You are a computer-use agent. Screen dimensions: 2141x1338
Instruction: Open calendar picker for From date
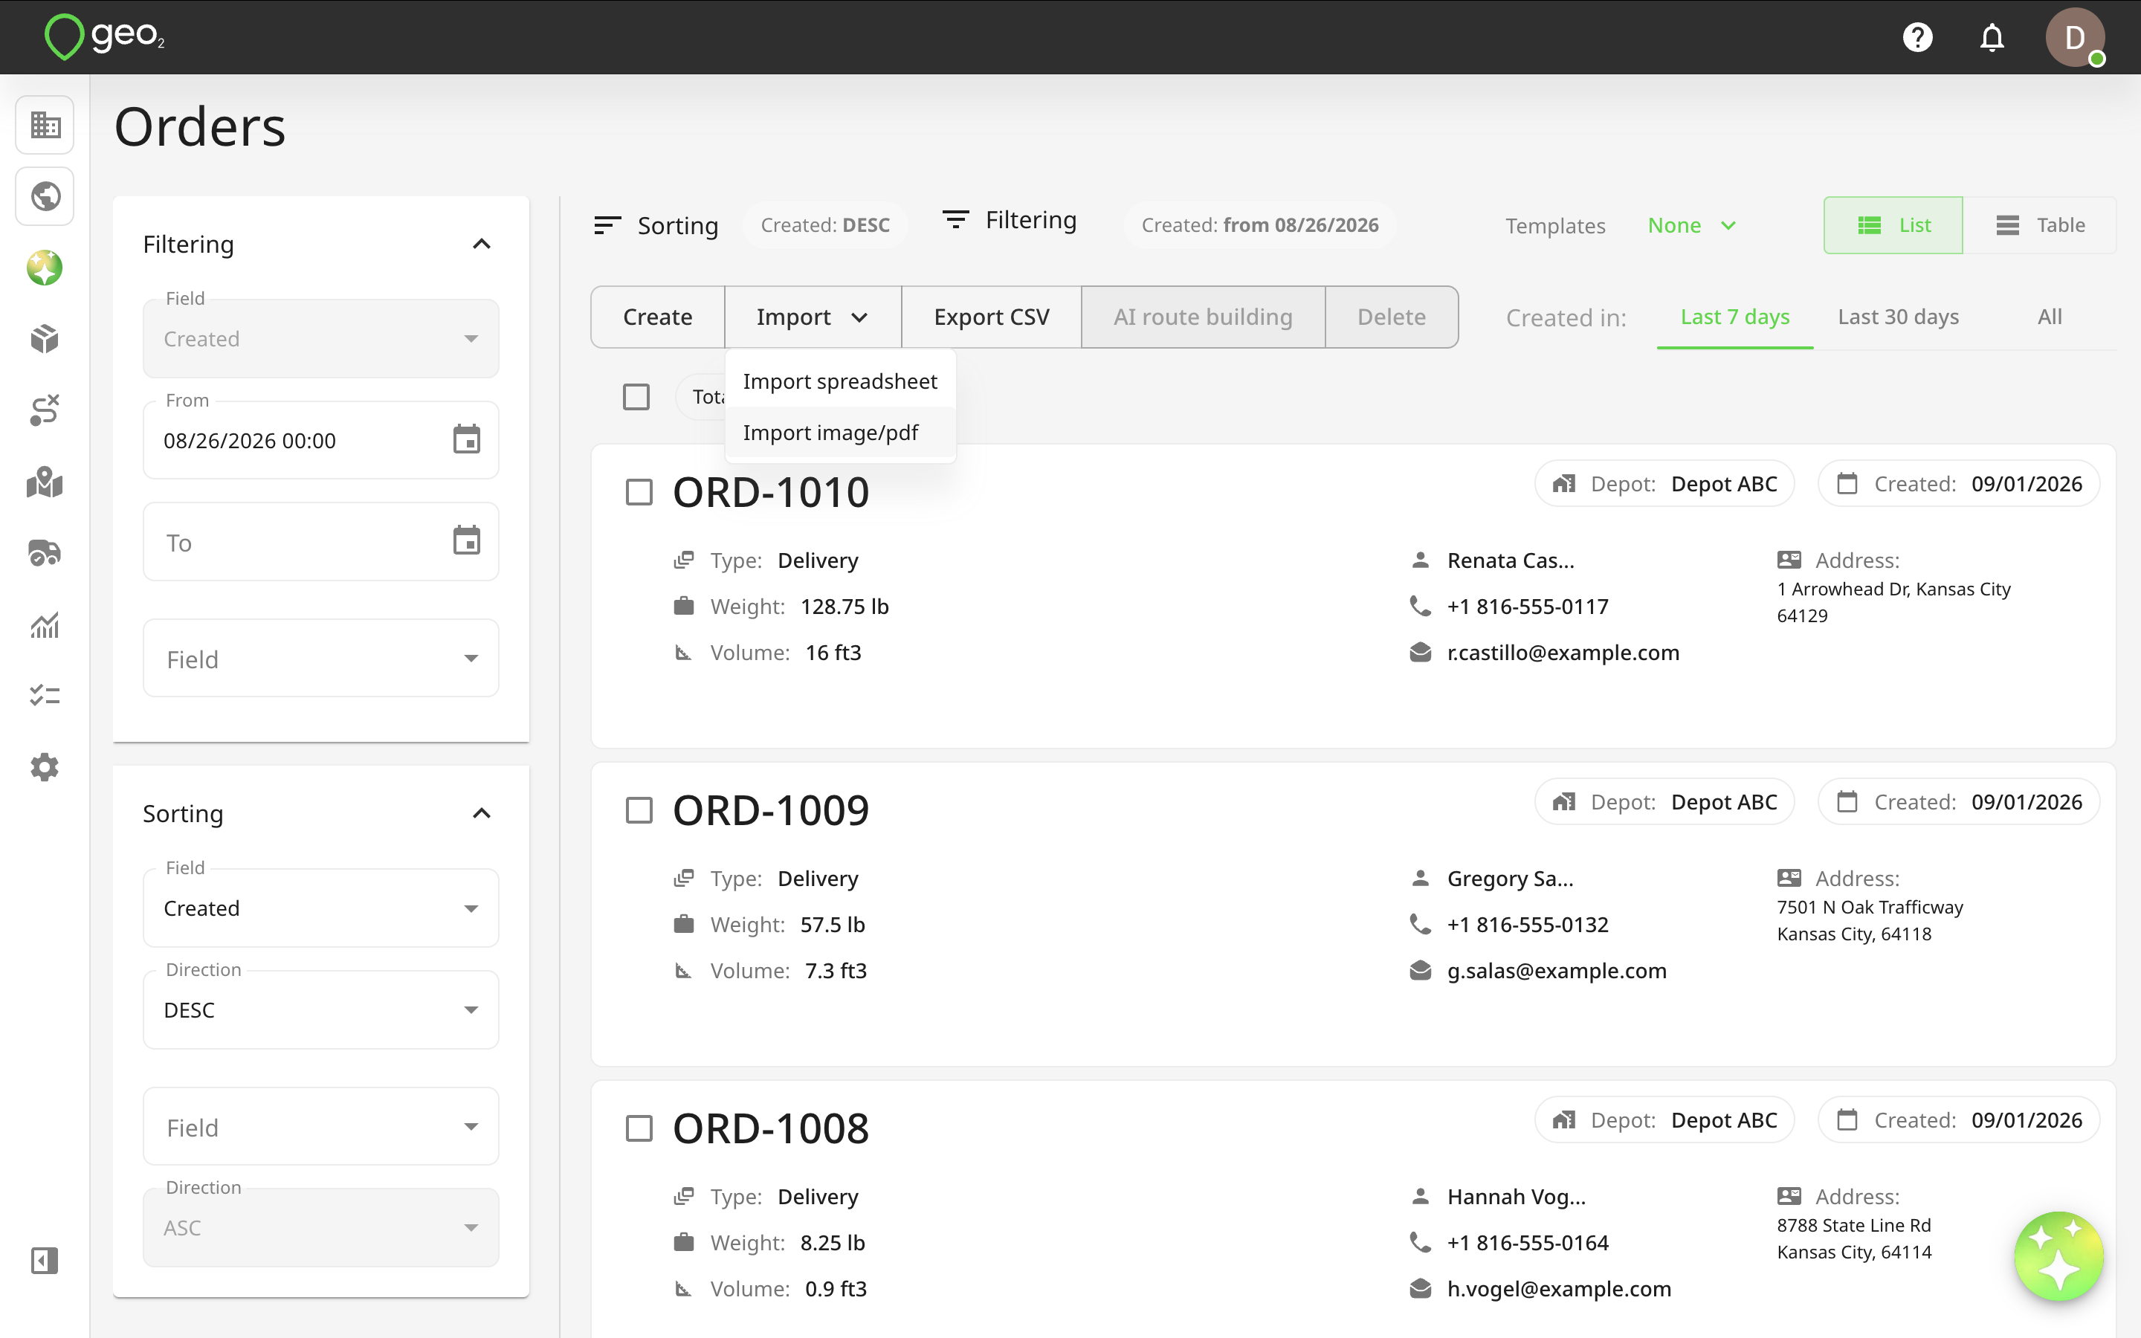point(466,439)
